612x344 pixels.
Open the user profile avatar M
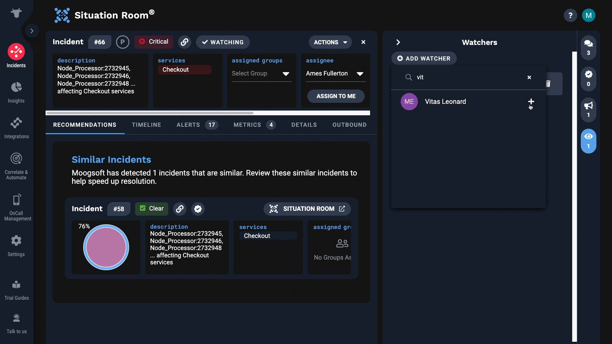coord(588,15)
